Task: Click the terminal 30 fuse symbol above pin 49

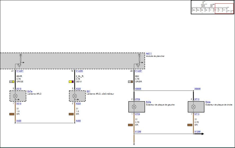Action: point(139,59)
